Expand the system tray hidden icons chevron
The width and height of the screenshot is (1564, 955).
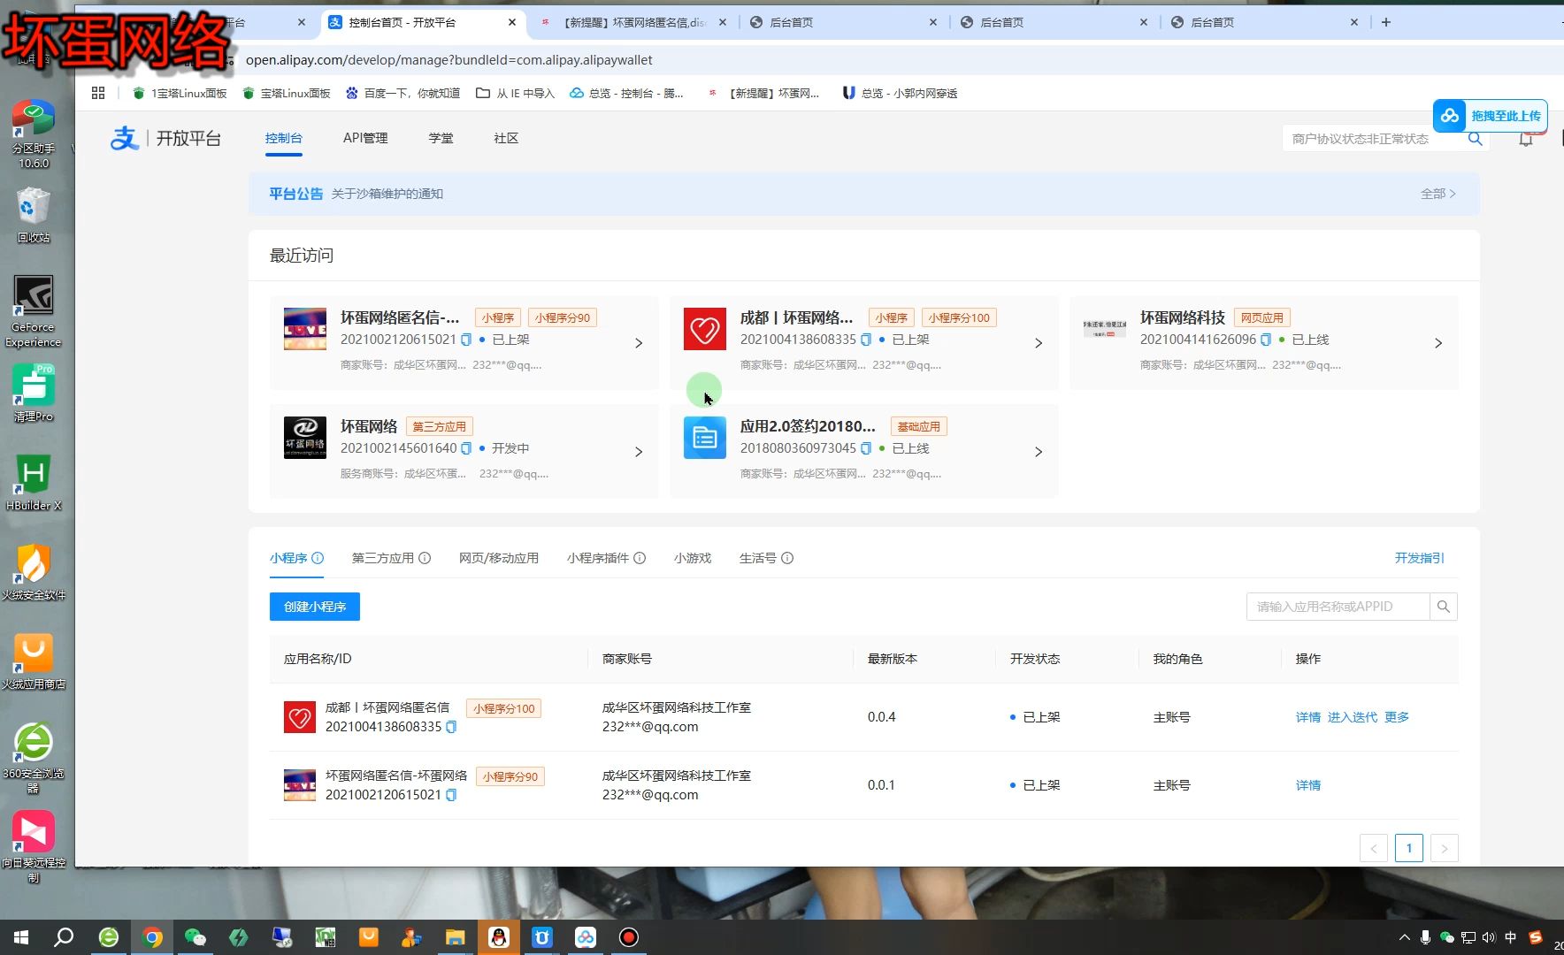pyautogui.click(x=1404, y=937)
